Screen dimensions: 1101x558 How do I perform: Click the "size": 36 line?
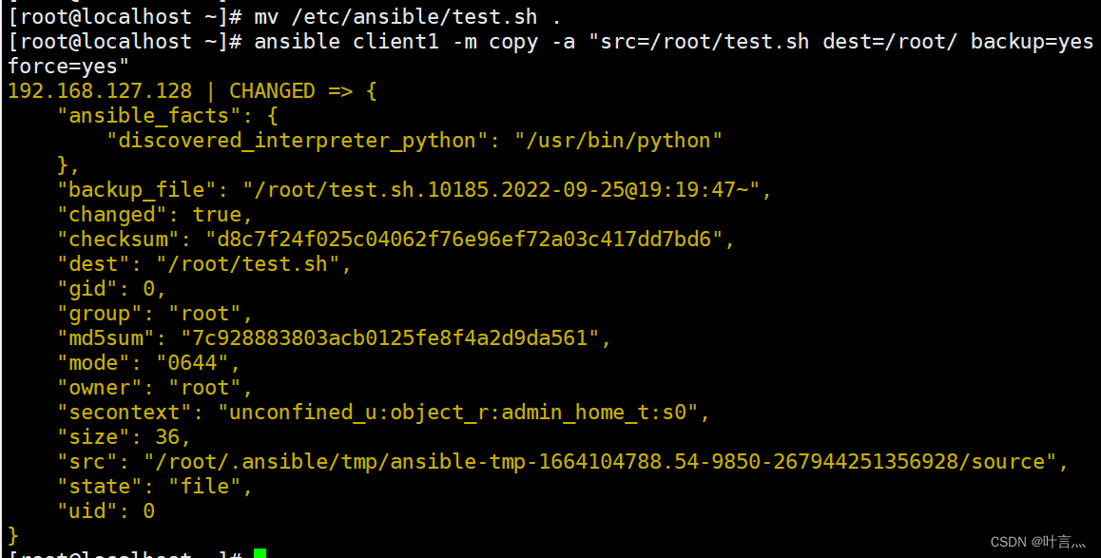[x=125, y=437]
